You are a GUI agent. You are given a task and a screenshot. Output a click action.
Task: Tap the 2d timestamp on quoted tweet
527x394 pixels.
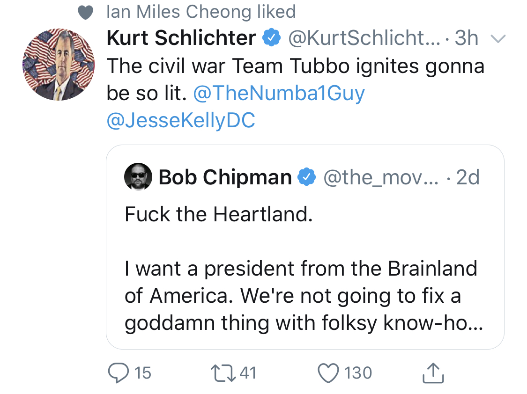point(468,177)
